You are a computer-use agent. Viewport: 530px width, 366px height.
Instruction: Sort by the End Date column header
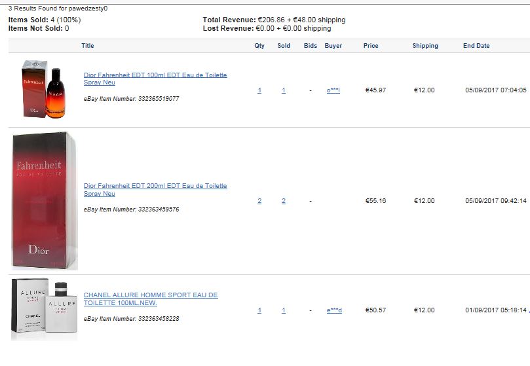coord(476,46)
